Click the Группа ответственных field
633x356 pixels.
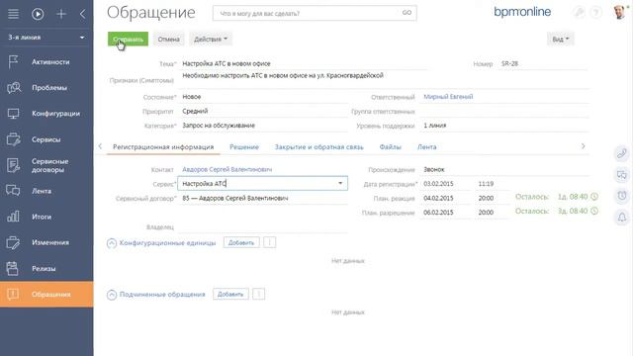click(504, 112)
